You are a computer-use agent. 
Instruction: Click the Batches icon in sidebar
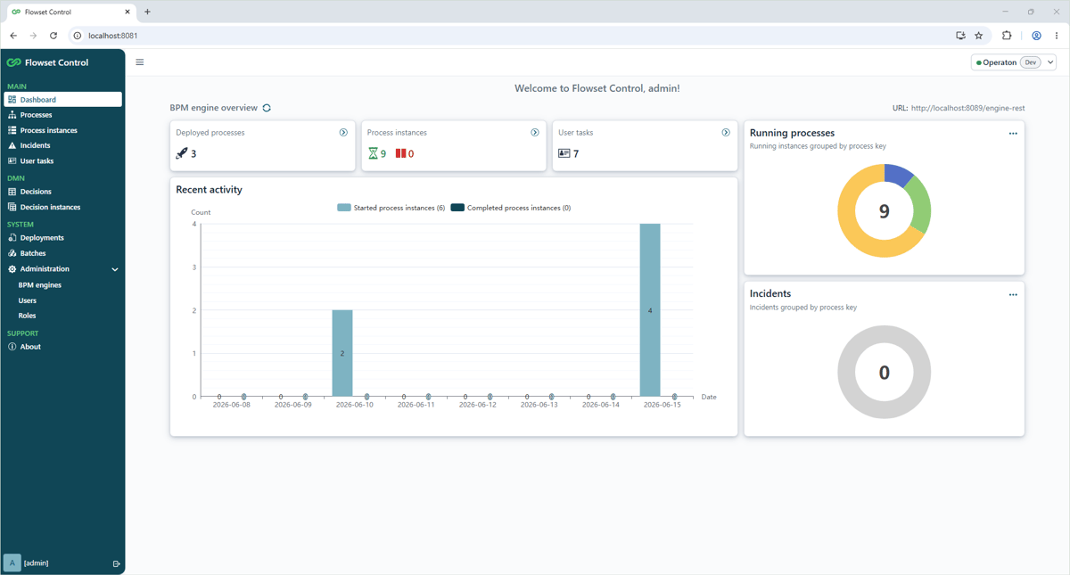[12, 253]
